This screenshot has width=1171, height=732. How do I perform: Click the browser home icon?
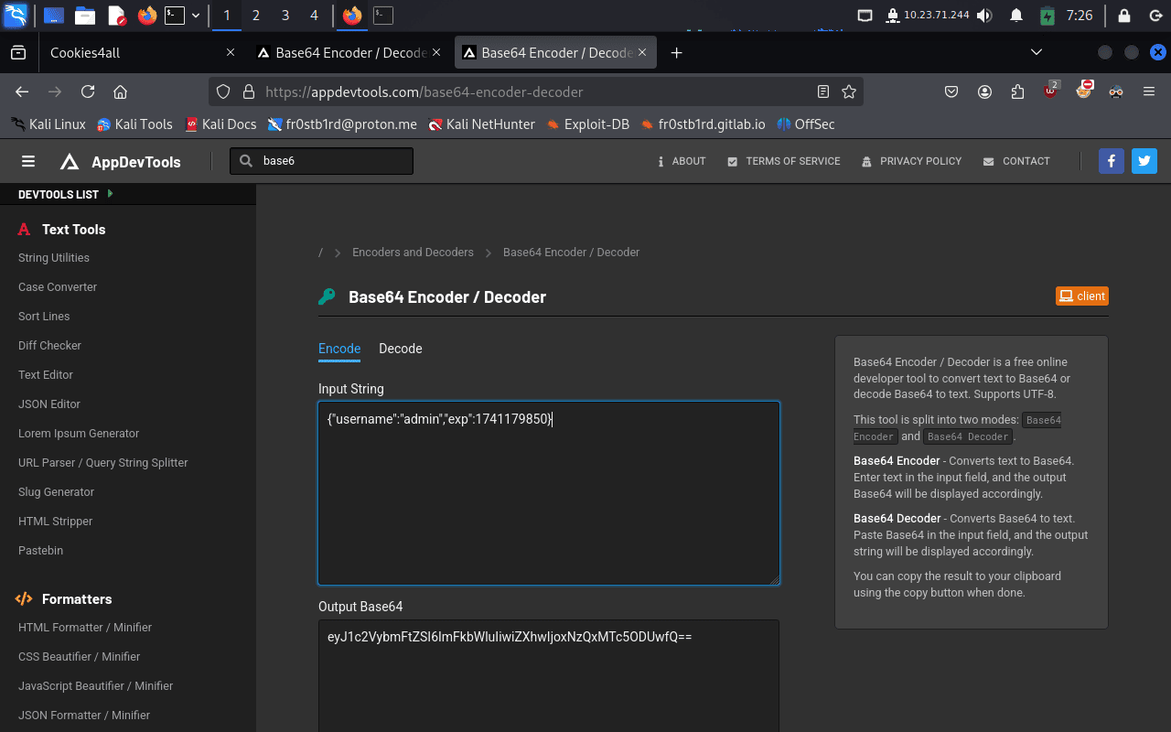pos(120,91)
